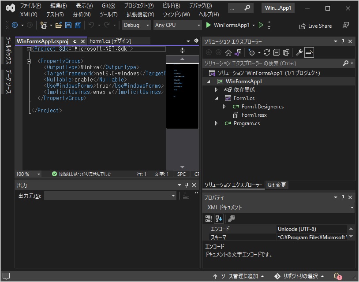Click the navigate backward arrow icon
Image resolution: width=359 pixels, height=282 pixels.
click(x=15, y=25)
